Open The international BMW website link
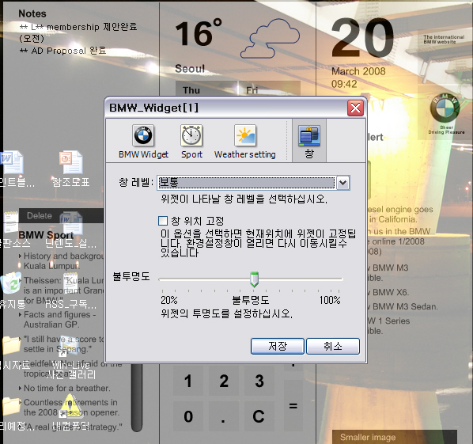Viewport: 473px width, 444px height. click(444, 40)
